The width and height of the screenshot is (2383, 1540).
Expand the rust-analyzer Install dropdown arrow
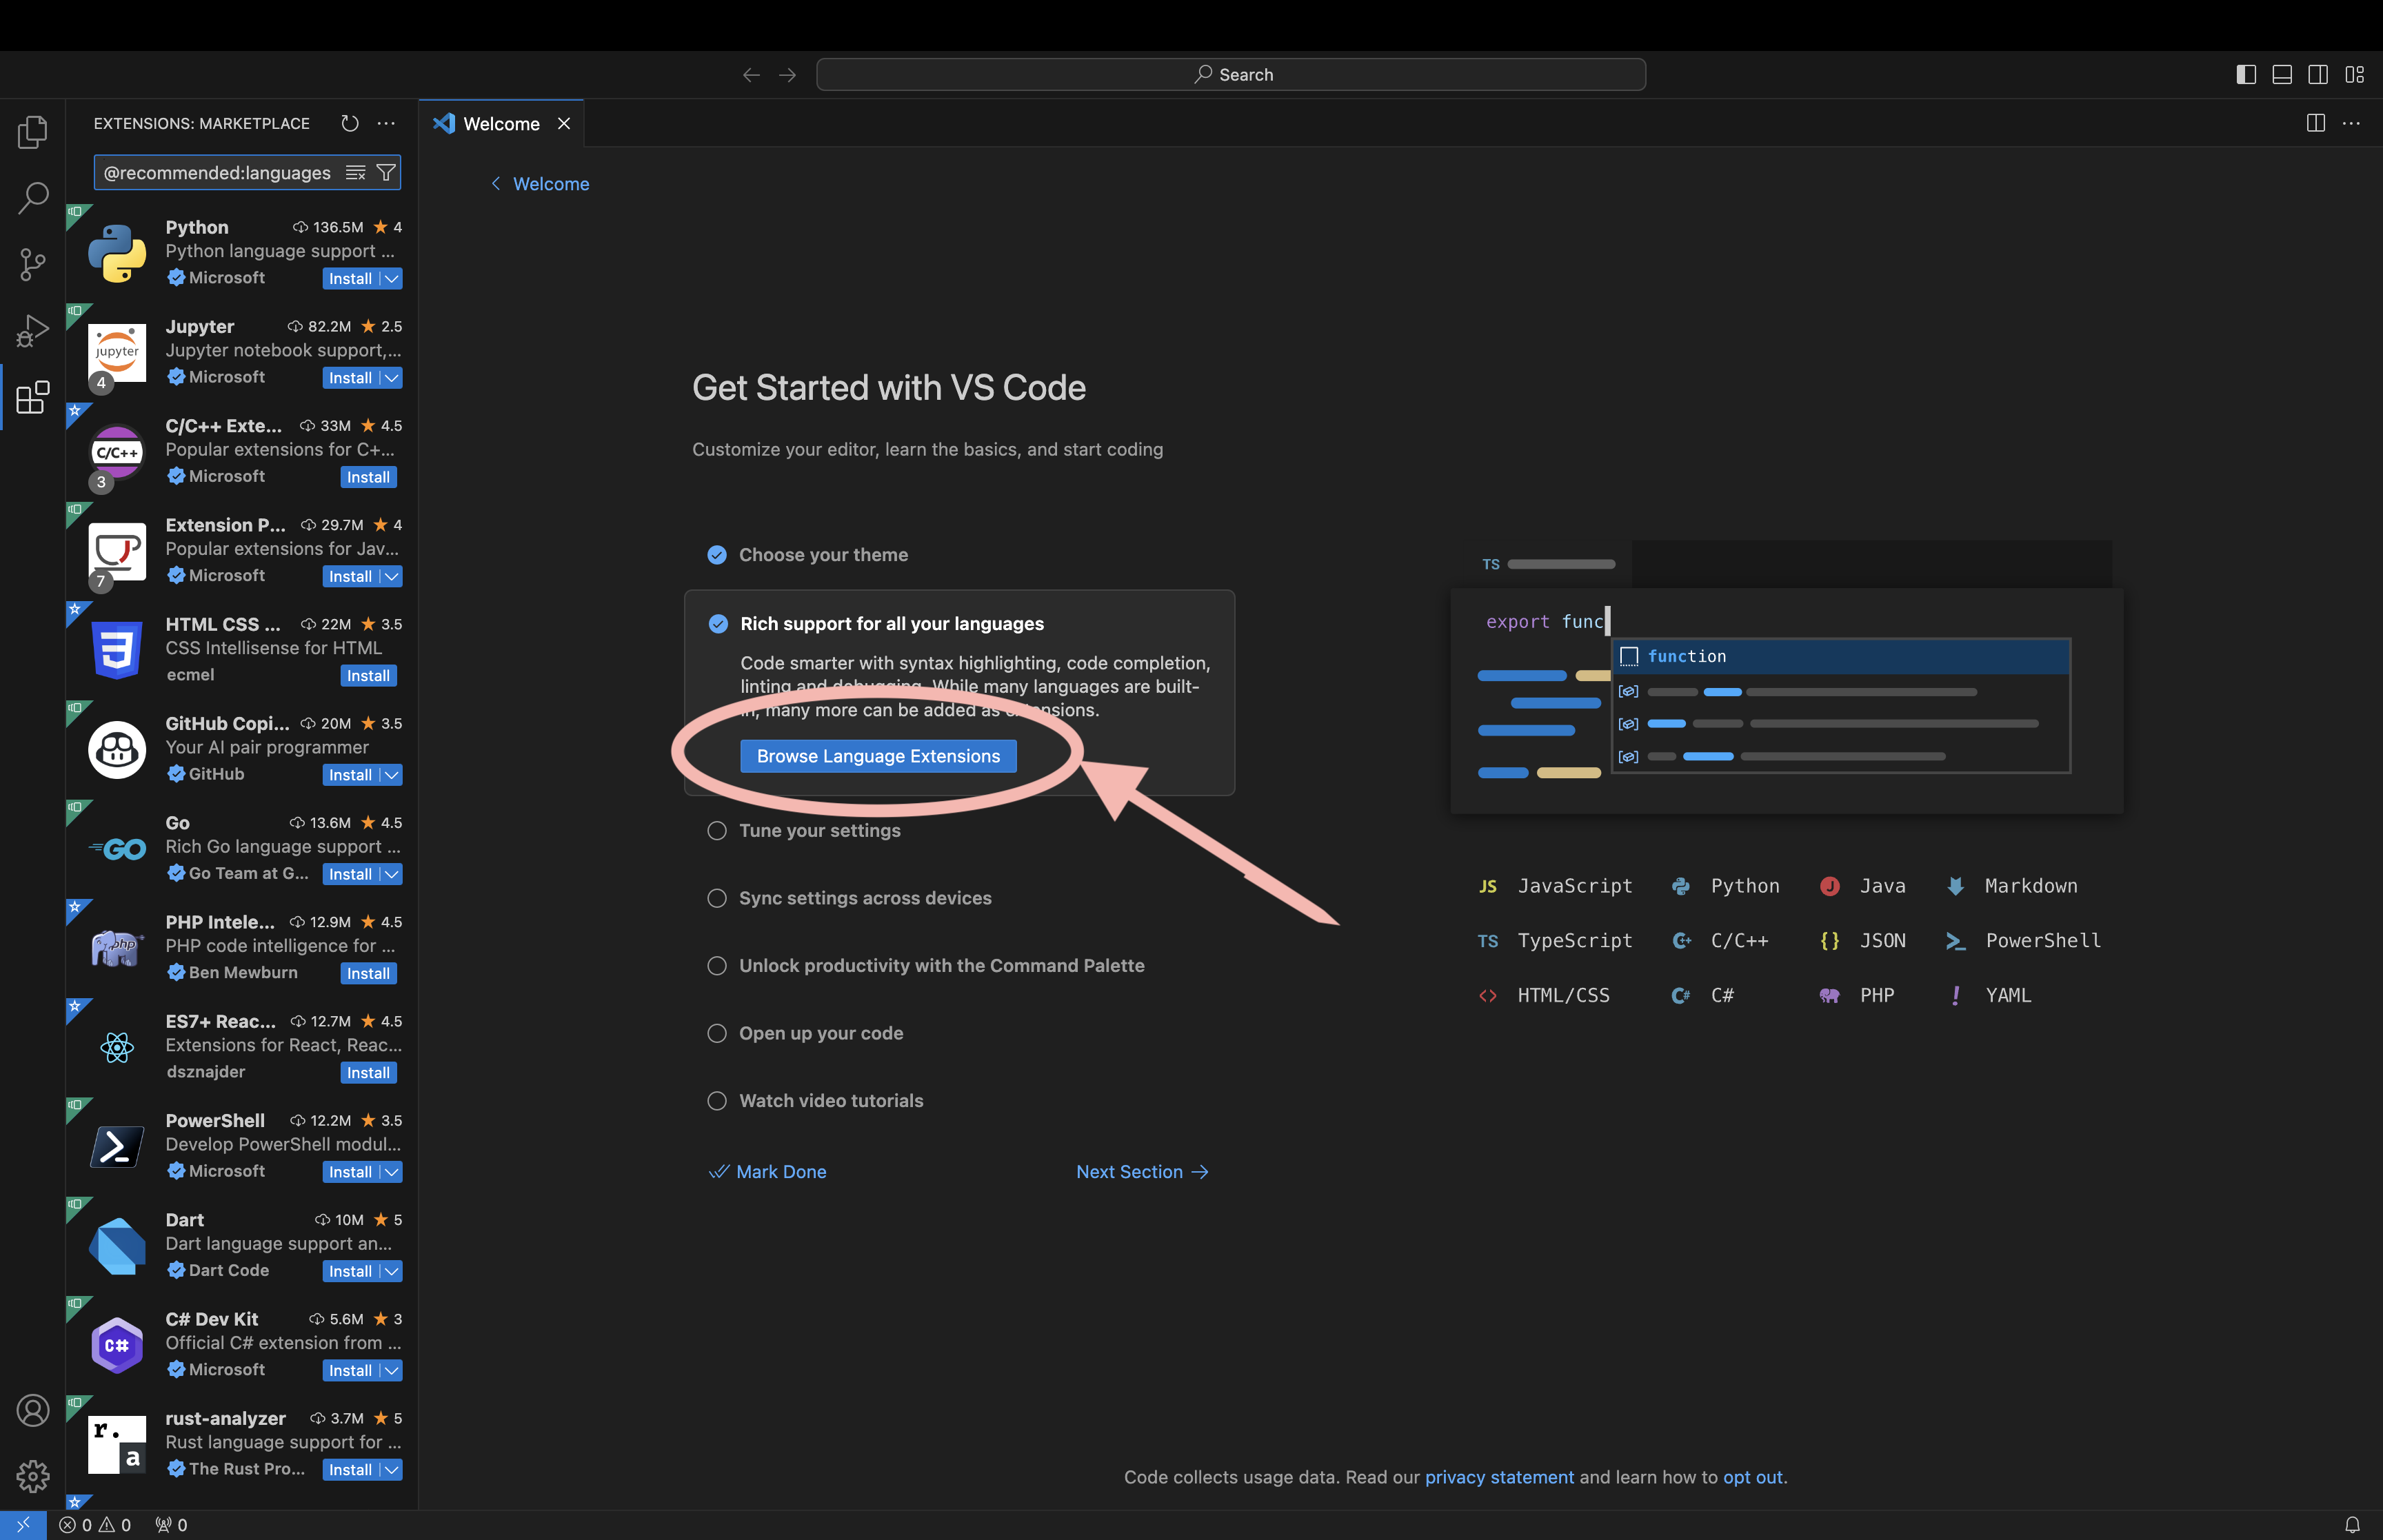(x=392, y=1470)
